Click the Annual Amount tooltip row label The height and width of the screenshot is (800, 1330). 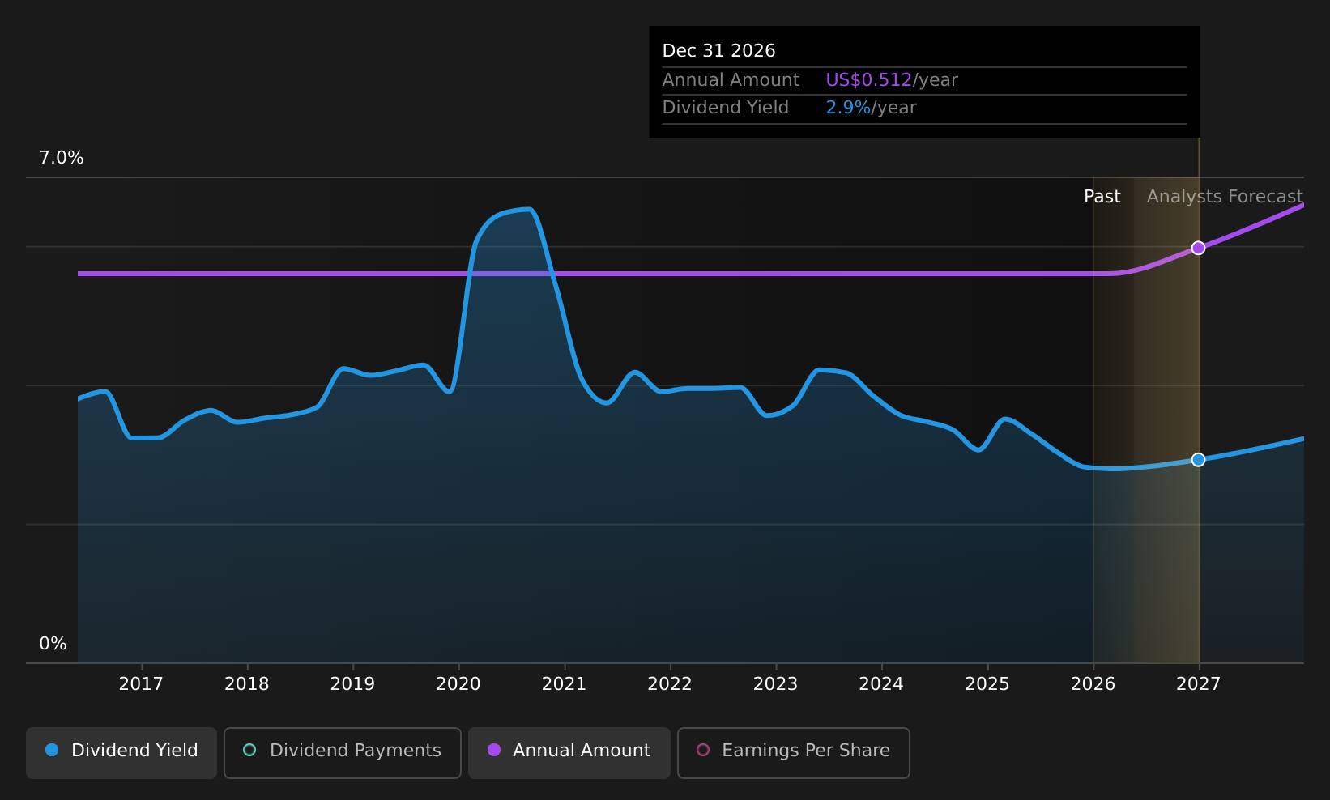(731, 80)
